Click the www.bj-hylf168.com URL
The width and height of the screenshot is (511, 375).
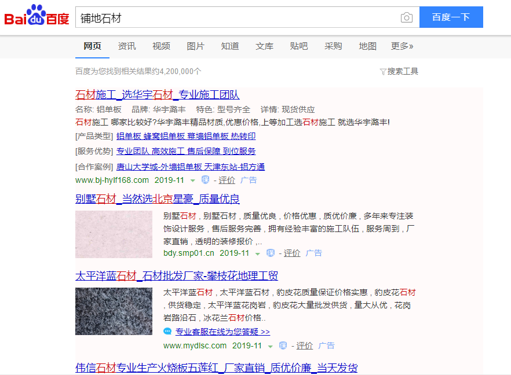pos(112,180)
